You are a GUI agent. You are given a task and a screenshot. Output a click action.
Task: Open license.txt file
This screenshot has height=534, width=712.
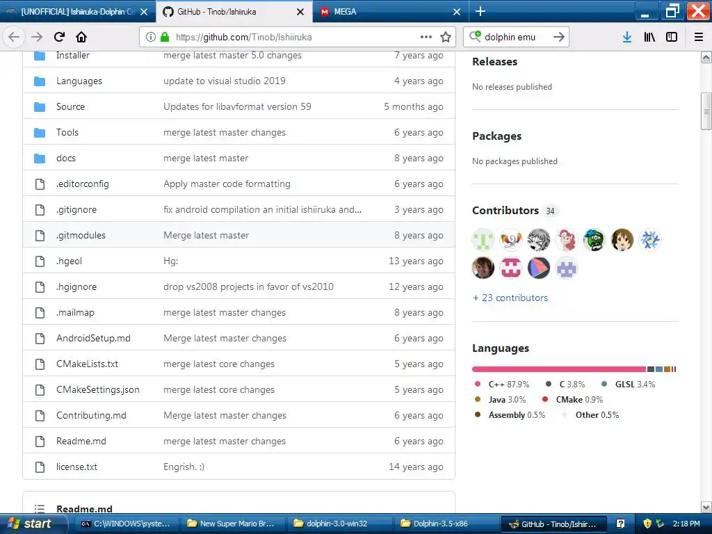point(76,467)
